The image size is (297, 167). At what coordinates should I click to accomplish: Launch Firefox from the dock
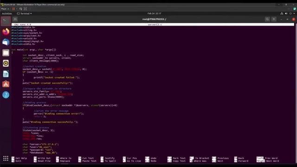click(x=6, y=32)
